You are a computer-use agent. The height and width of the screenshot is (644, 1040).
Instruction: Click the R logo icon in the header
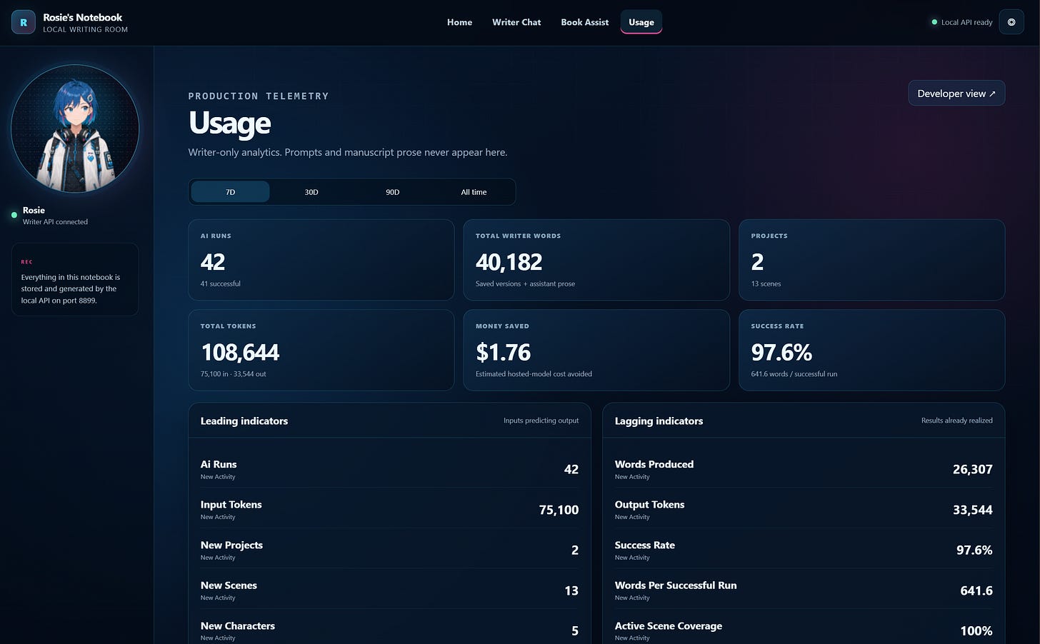pyautogui.click(x=24, y=22)
